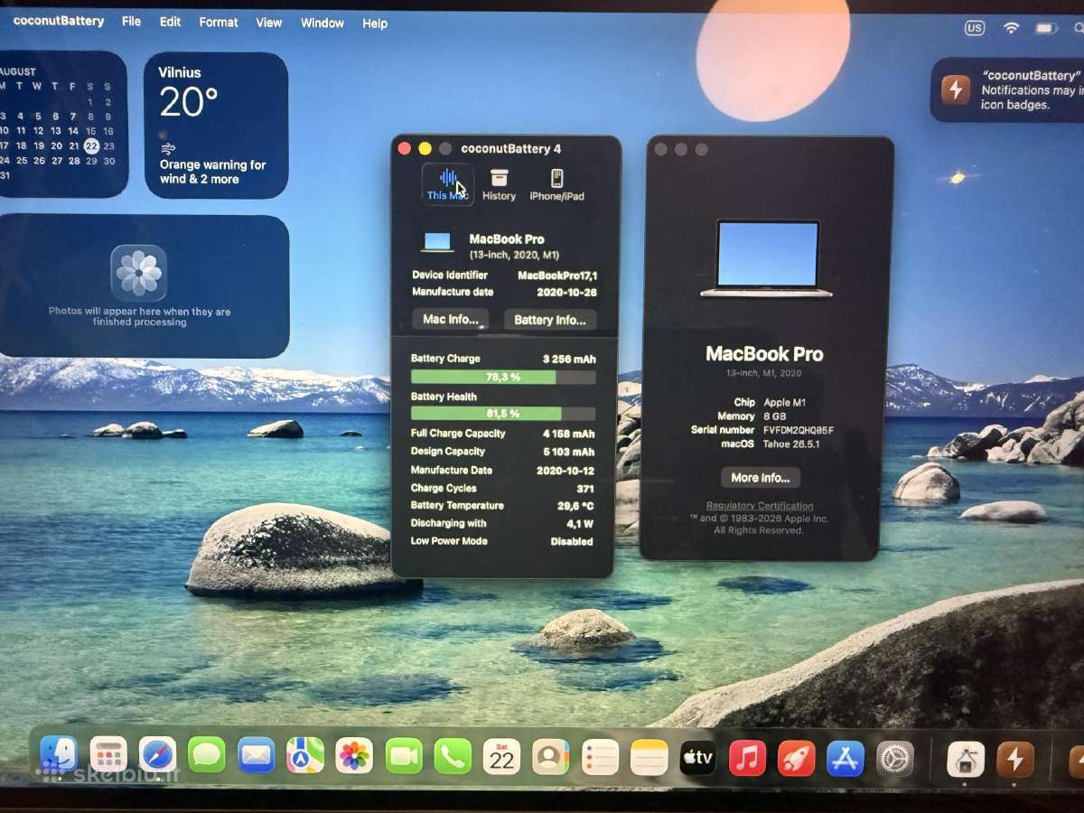Click the Charge Cycles value 371
The width and height of the screenshot is (1084, 813).
pyautogui.click(x=584, y=488)
